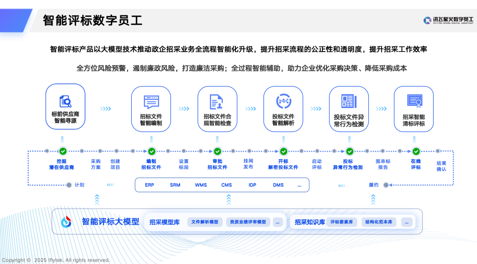The image size is (477, 264).
Task: Click the green check above 编制招标文件
Action: [x=151, y=151]
